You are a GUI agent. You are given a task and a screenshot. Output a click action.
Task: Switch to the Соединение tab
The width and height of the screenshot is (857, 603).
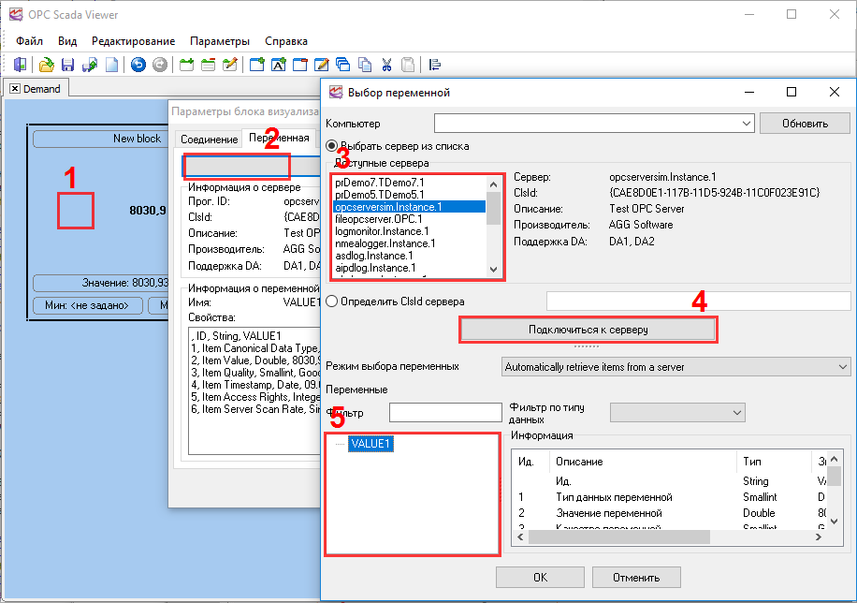pos(209,139)
